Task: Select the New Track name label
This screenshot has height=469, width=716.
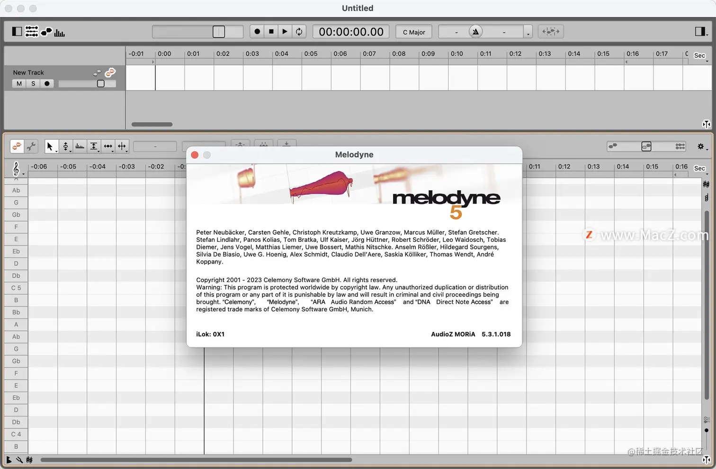Action: click(28, 72)
